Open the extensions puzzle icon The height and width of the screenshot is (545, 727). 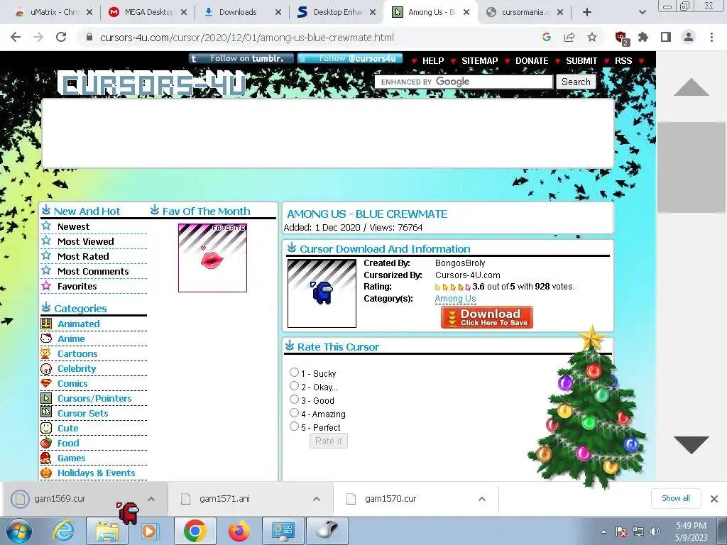pyautogui.click(x=643, y=37)
